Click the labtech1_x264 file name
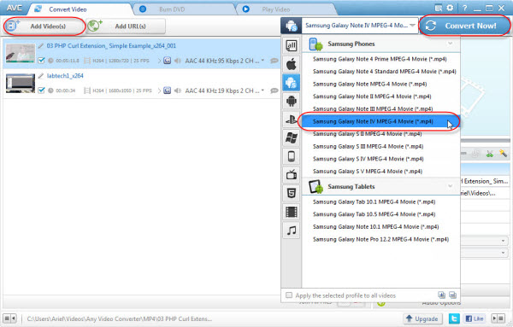Image resolution: width=513 pixels, height=327 pixels. (x=65, y=76)
